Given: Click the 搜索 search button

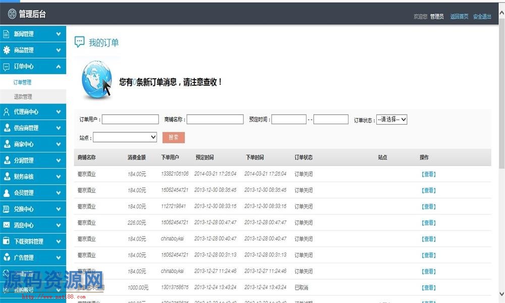Looking at the screenshot, I should point(174,137).
